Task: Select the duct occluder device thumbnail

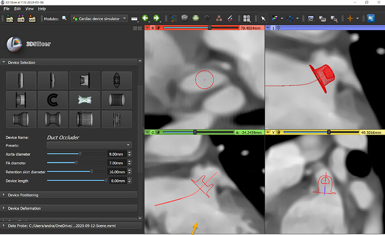Action: tap(85, 80)
